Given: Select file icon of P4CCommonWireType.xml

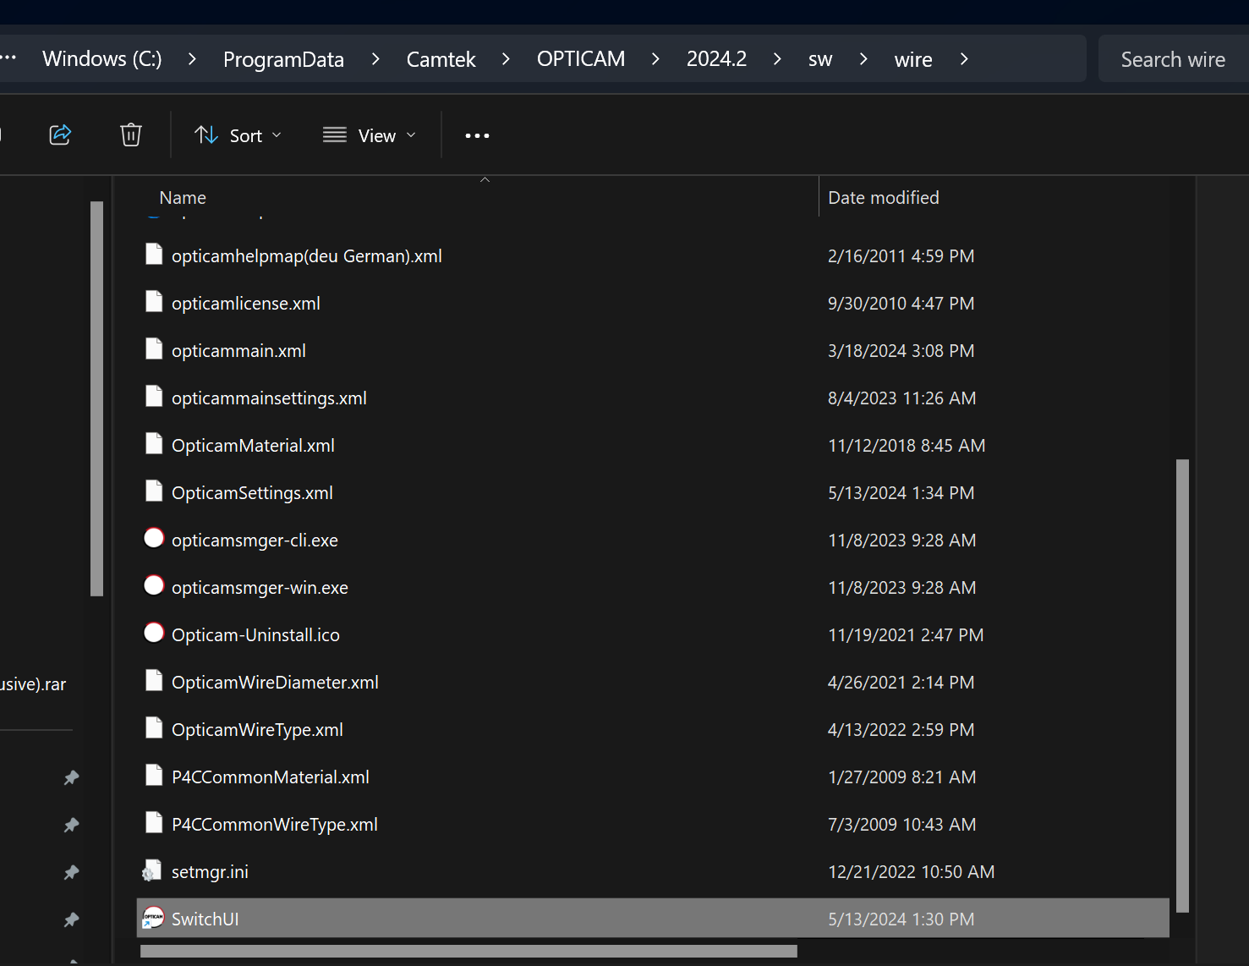Looking at the screenshot, I should pyautogui.click(x=154, y=823).
